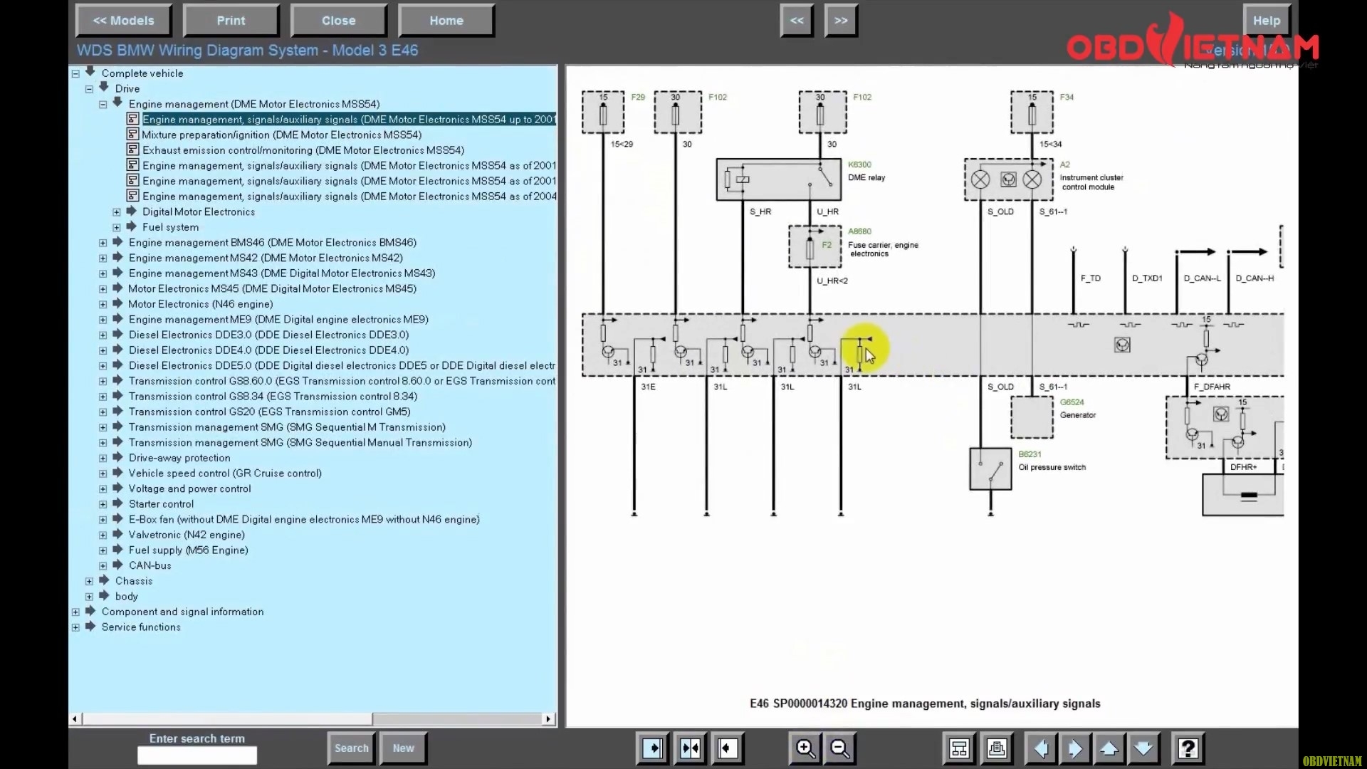Go to Home screen

(446, 21)
